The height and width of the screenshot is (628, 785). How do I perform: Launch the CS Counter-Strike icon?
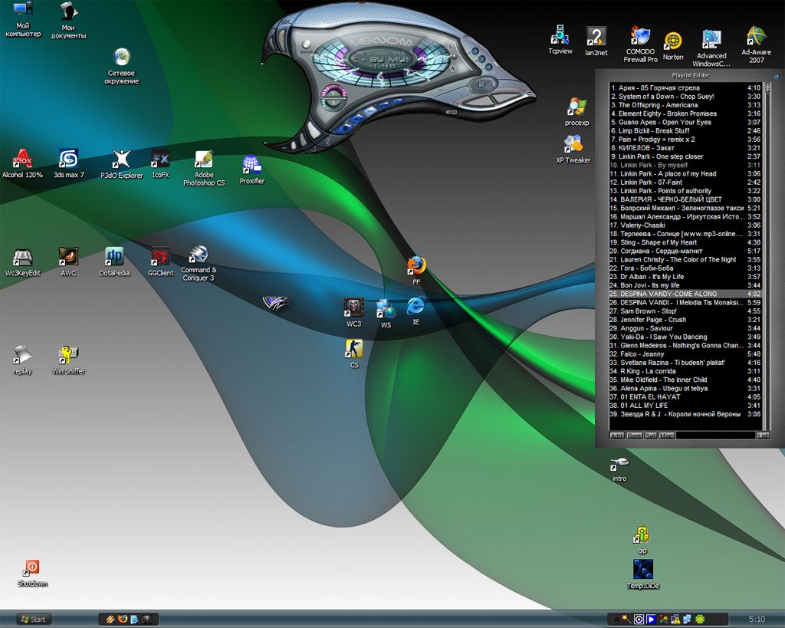coord(353,349)
